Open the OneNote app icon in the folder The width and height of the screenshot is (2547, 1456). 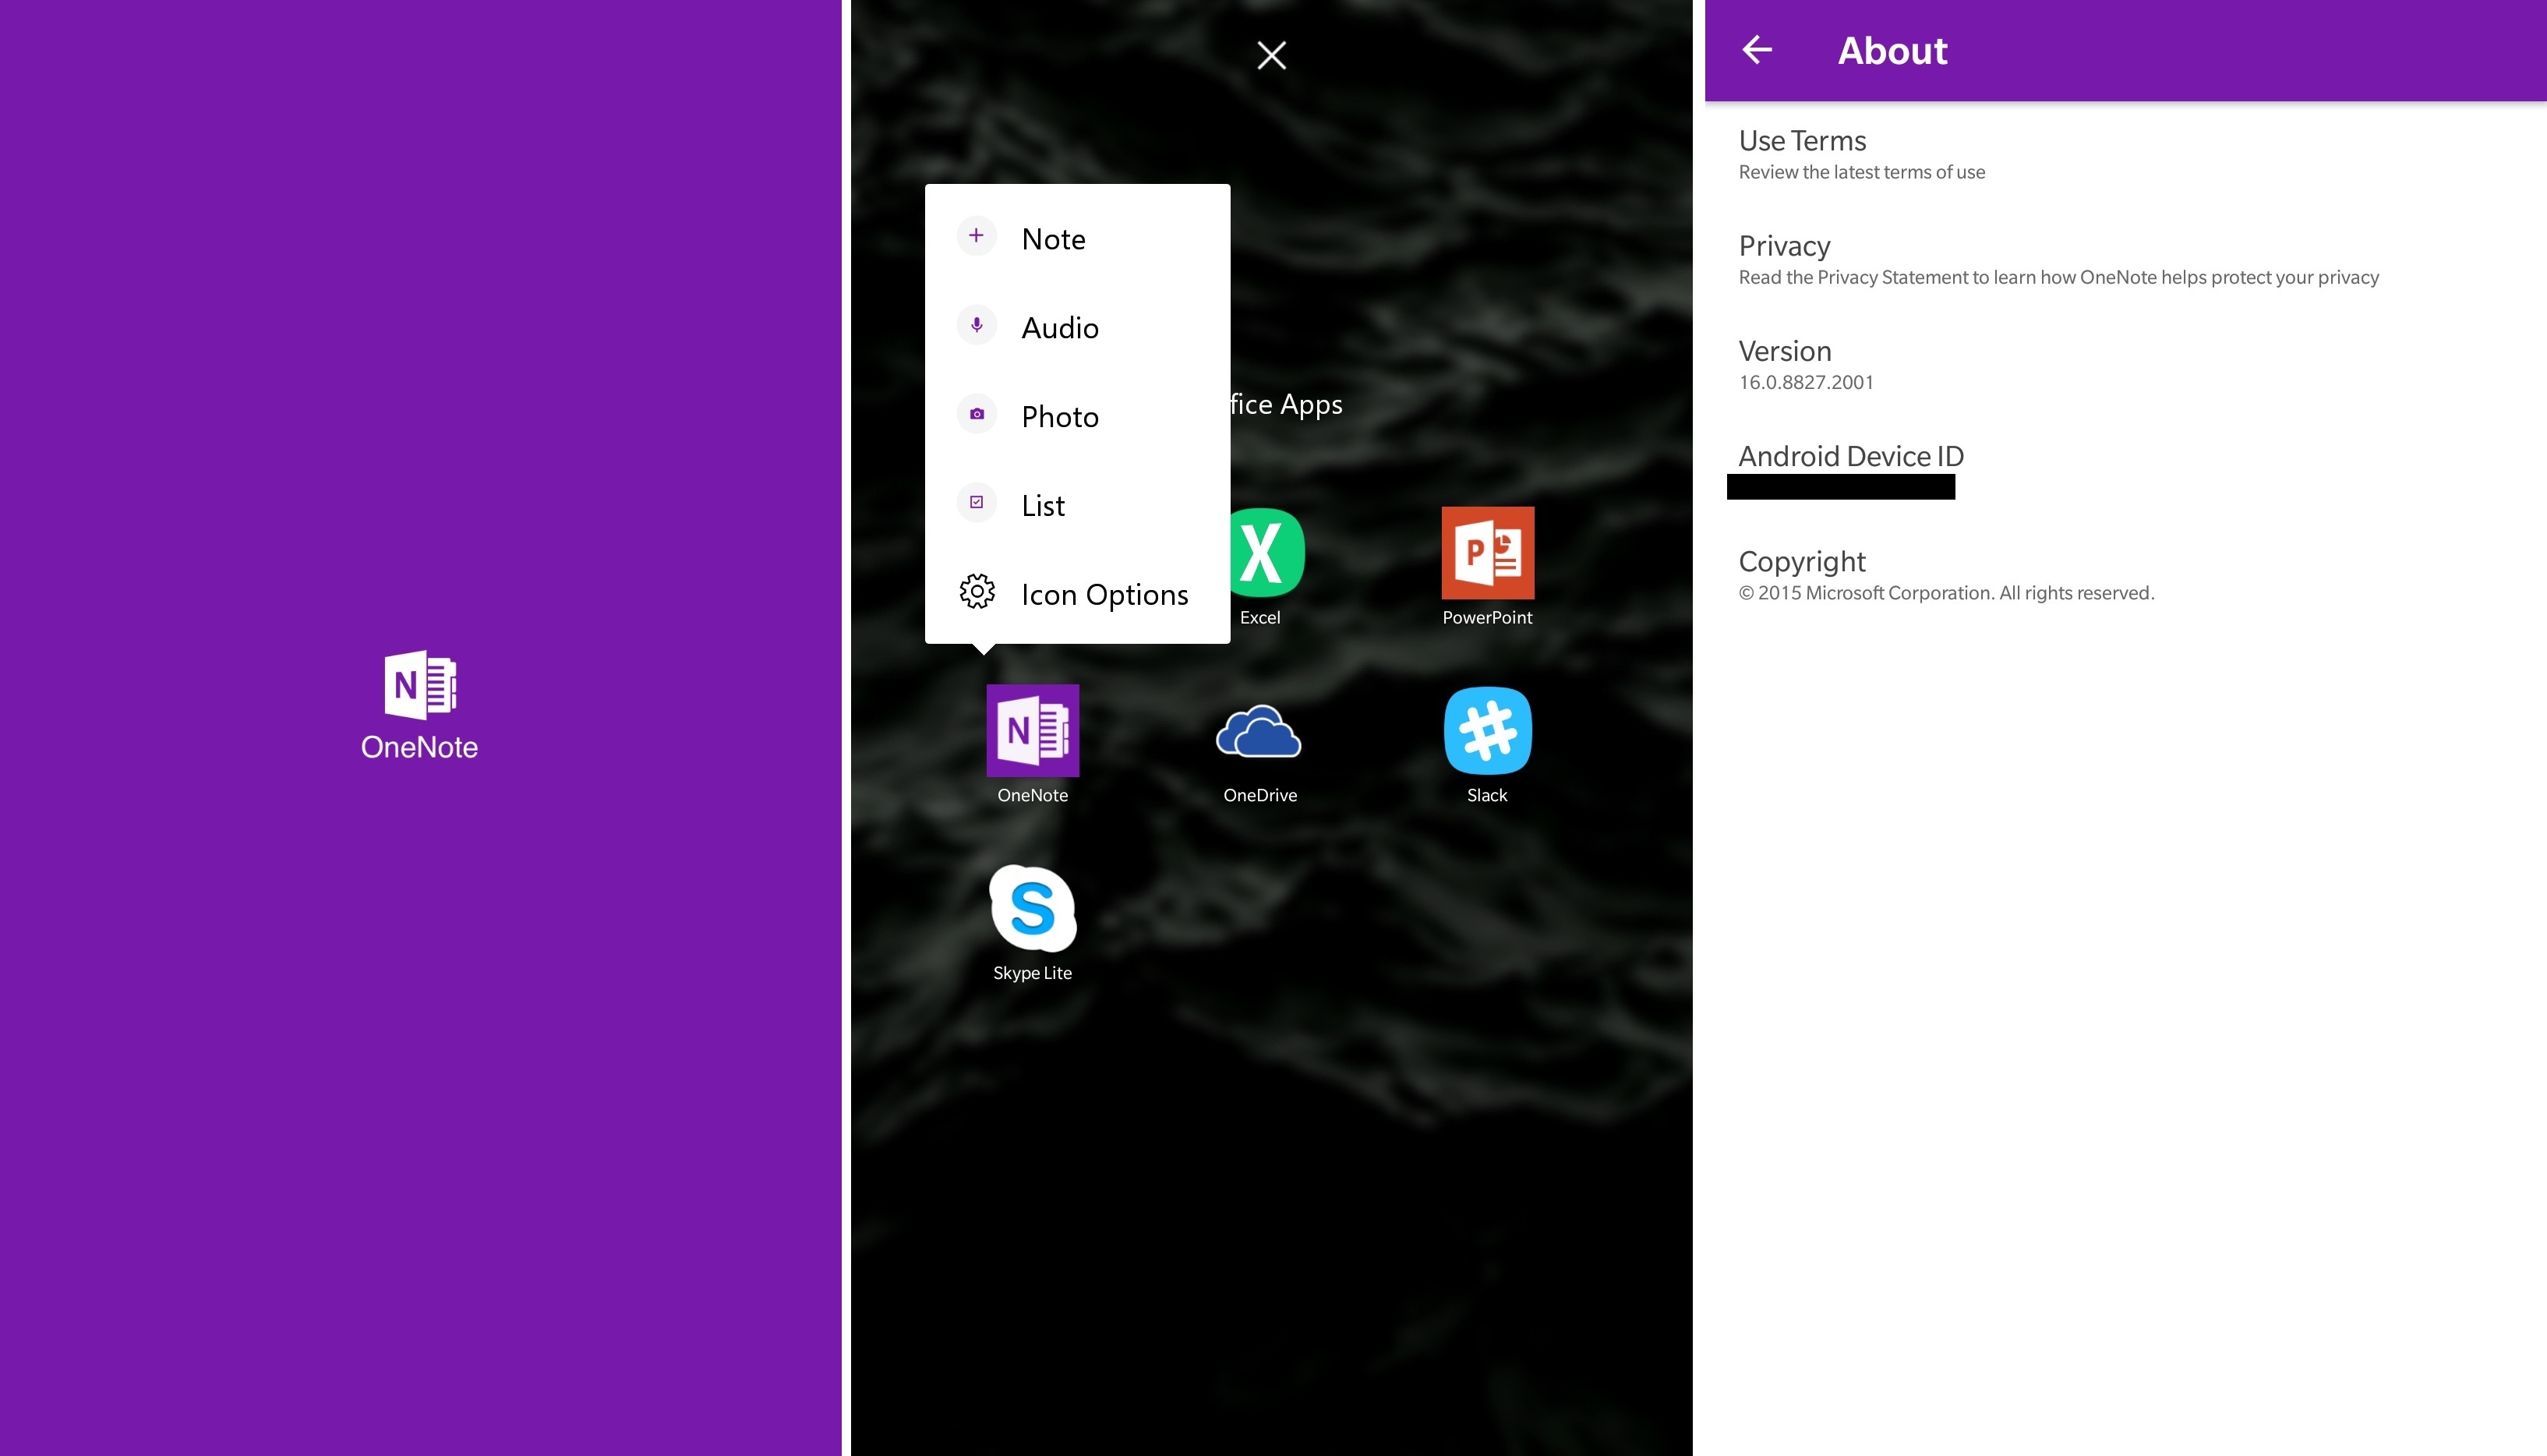(x=1033, y=730)
